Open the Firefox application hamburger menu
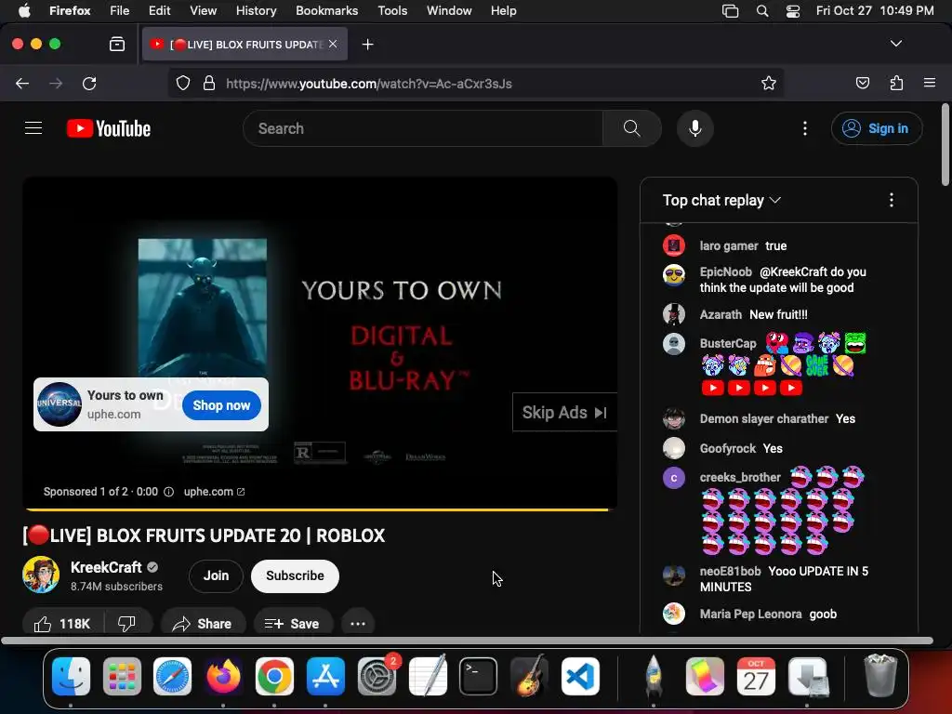This screenshot has width=952, height=714. tap(929, 83)
